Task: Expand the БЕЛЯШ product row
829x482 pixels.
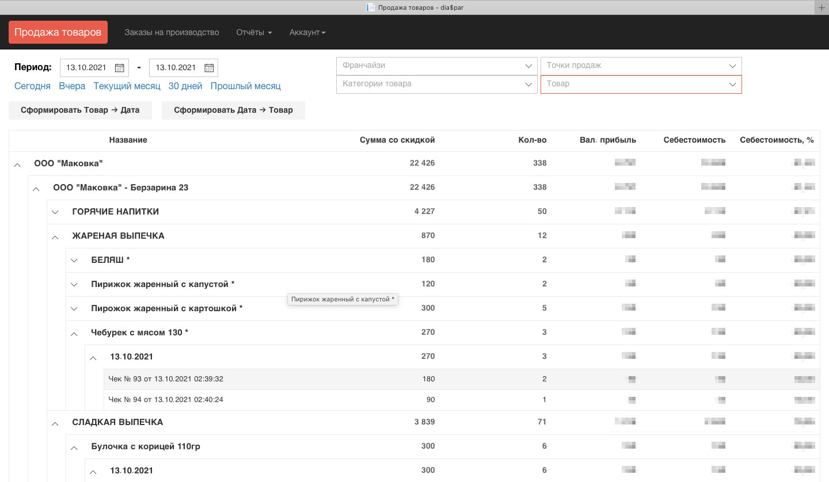Action: pyautogui.click(x=74, y=261)
